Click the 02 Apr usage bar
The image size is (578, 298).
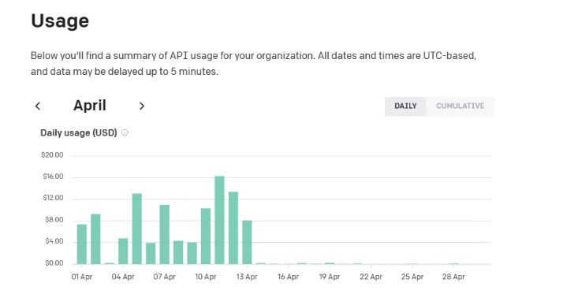point(95,239)
